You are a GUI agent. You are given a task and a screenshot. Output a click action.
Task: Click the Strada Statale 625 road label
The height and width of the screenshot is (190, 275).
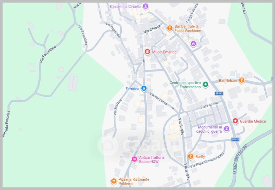(240, 159)
